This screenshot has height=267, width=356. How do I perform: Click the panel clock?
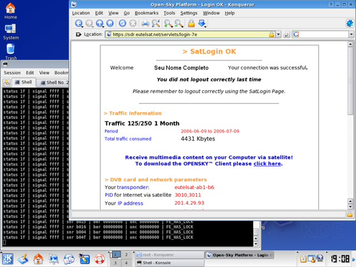(x=340, y=259)
